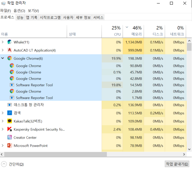
Task: Click the horizontal scrollbar right arrow
Action: point(184,154)
